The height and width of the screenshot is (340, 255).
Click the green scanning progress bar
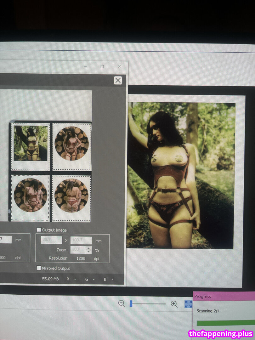[x=225, y=323]
